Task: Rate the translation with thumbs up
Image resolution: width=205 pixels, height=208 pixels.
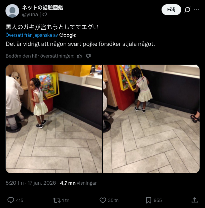Action: (x=79, y=56)
